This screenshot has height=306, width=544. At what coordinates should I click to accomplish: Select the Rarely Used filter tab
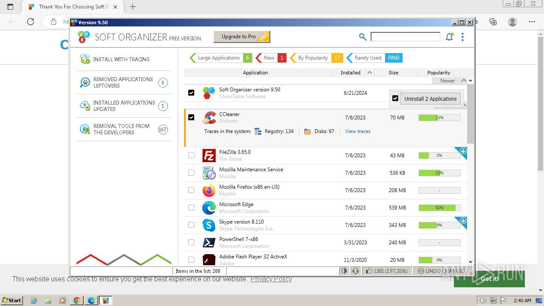click(374, 58)
